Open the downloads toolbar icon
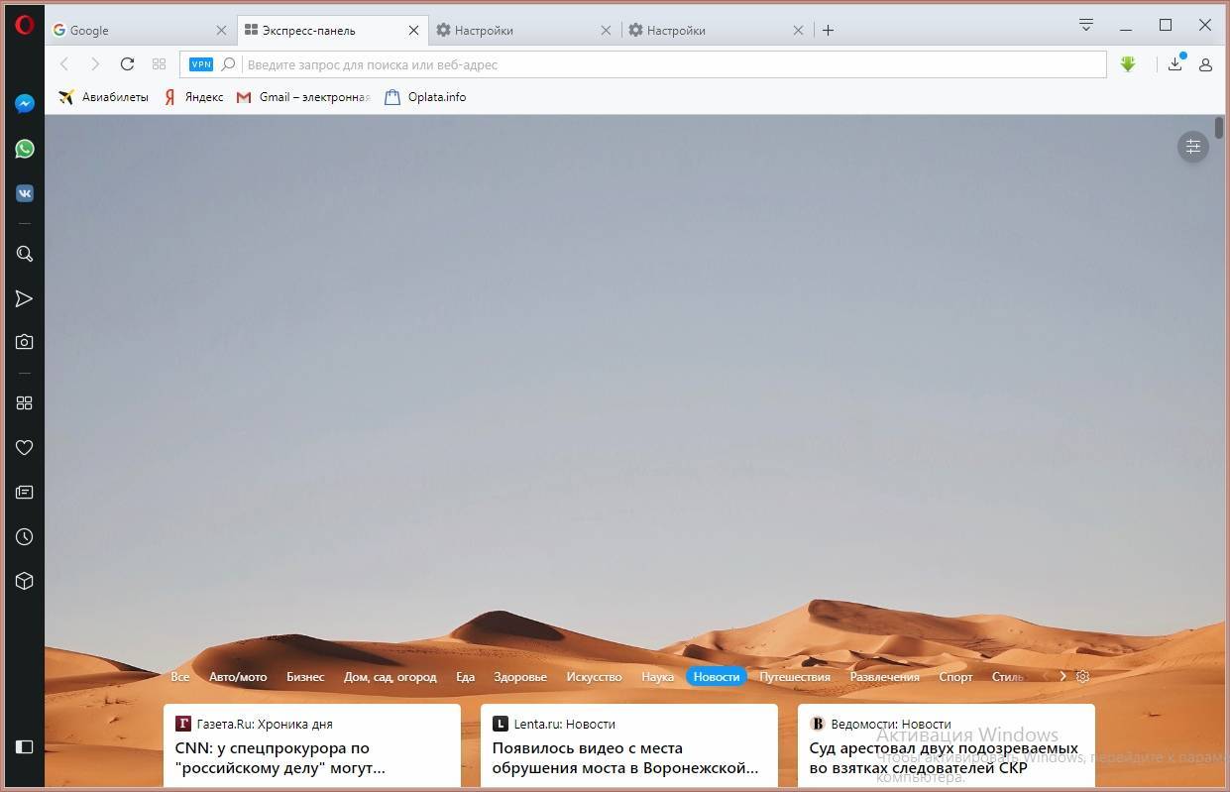The width and height of the screenshot is (1230, 792). (1175, 63)
